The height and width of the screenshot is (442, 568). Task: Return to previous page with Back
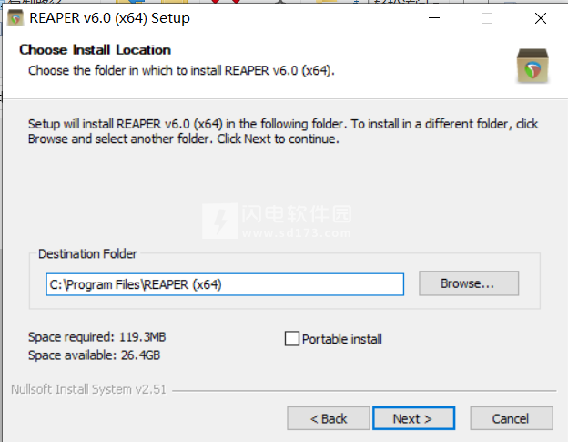click(329, 418)
